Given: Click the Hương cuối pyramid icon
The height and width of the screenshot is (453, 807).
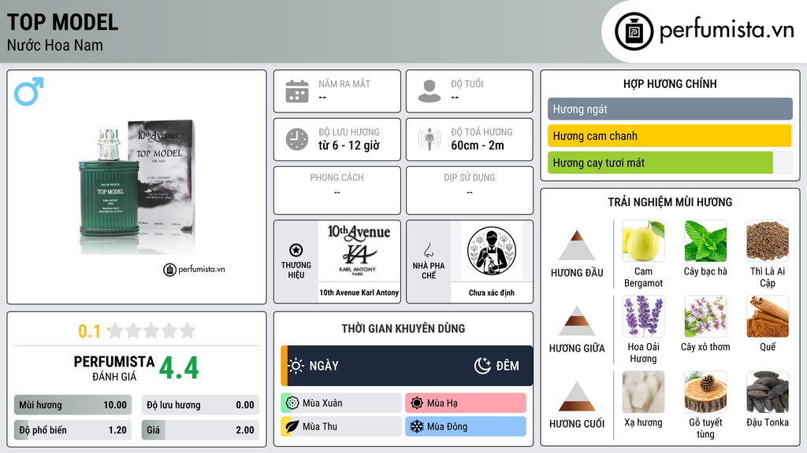Looking at the screenshot, I should pos(577,396).
